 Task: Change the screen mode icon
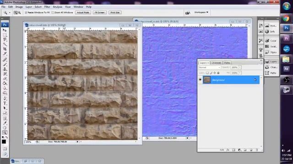pos(5,154)
